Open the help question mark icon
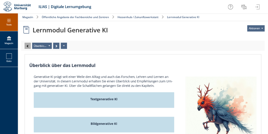Screen dimensions: 268x134 pos(230,7)
